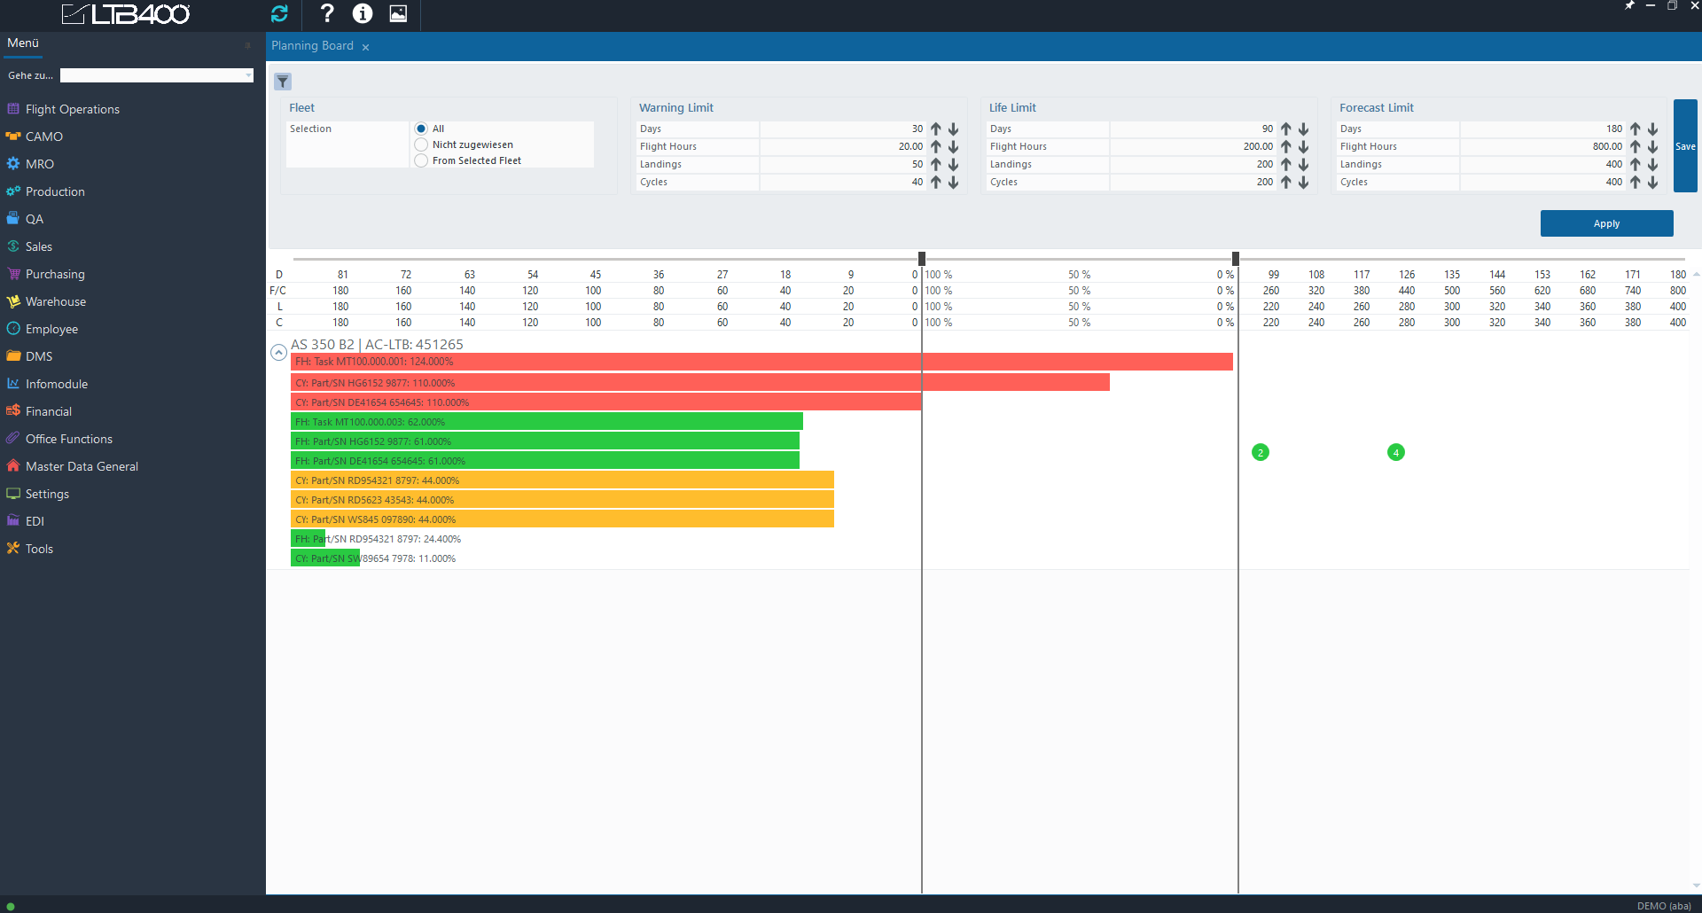Screen dimensions: 1702x913
Task: Click the green forecast marker labeled 4
Action: click(1396, 453)
